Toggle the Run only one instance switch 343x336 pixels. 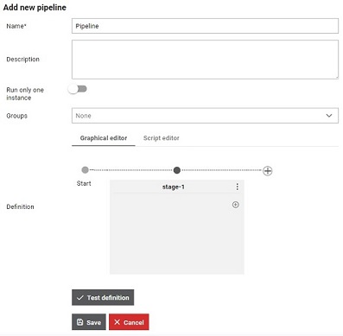(x=78, y=89)
